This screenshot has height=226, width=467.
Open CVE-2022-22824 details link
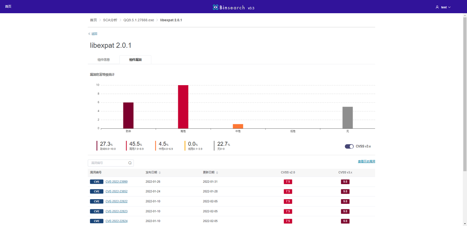point(116,221)
